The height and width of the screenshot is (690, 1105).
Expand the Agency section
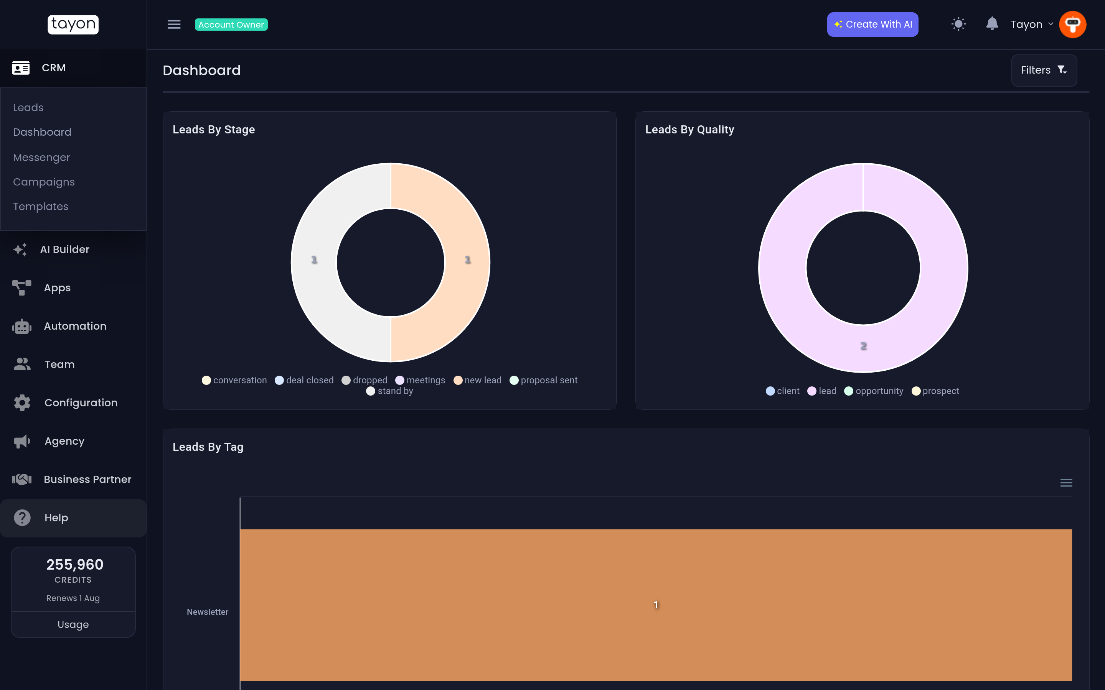(x=73, y=441)
